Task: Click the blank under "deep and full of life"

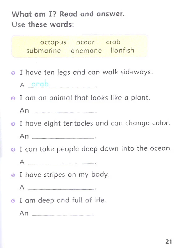Action: pyautogui.click(x=63, y=213)
